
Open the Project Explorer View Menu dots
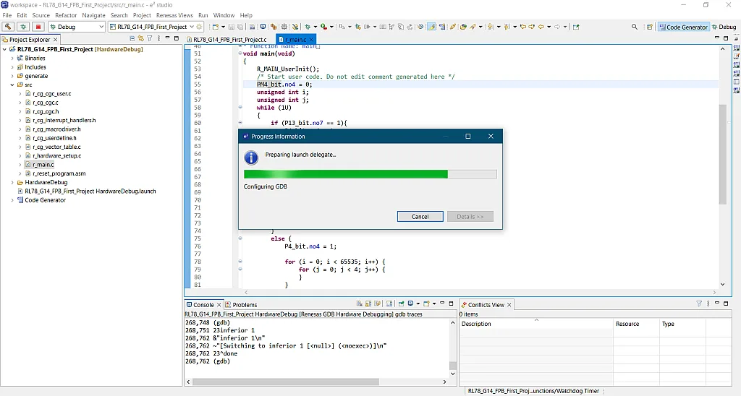[158, 39]
